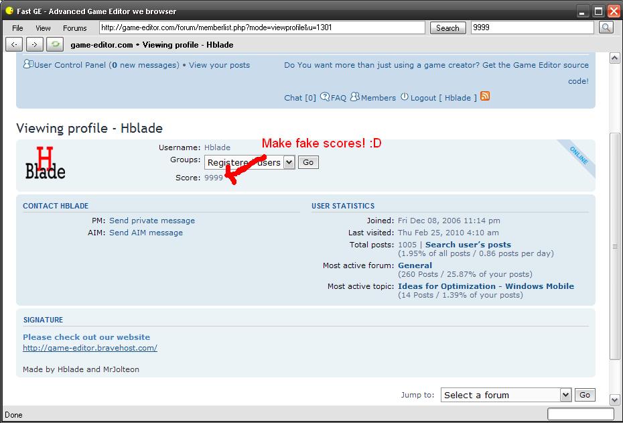The height and width of the screenshot is (423, 623).
Task: Minimize the Fast GE browser window
Action: [583, 11]
